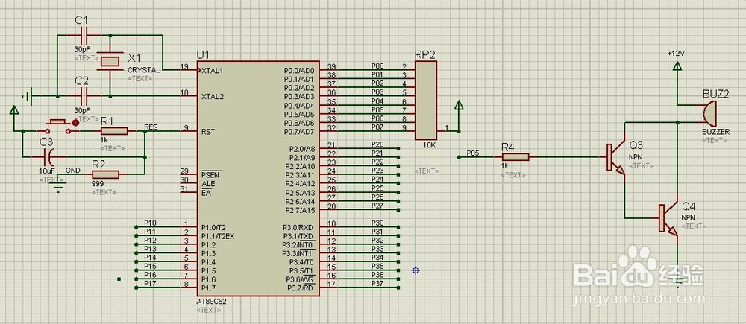Click the P20 net label
746x324 pixels.
[x=377, y=144]
